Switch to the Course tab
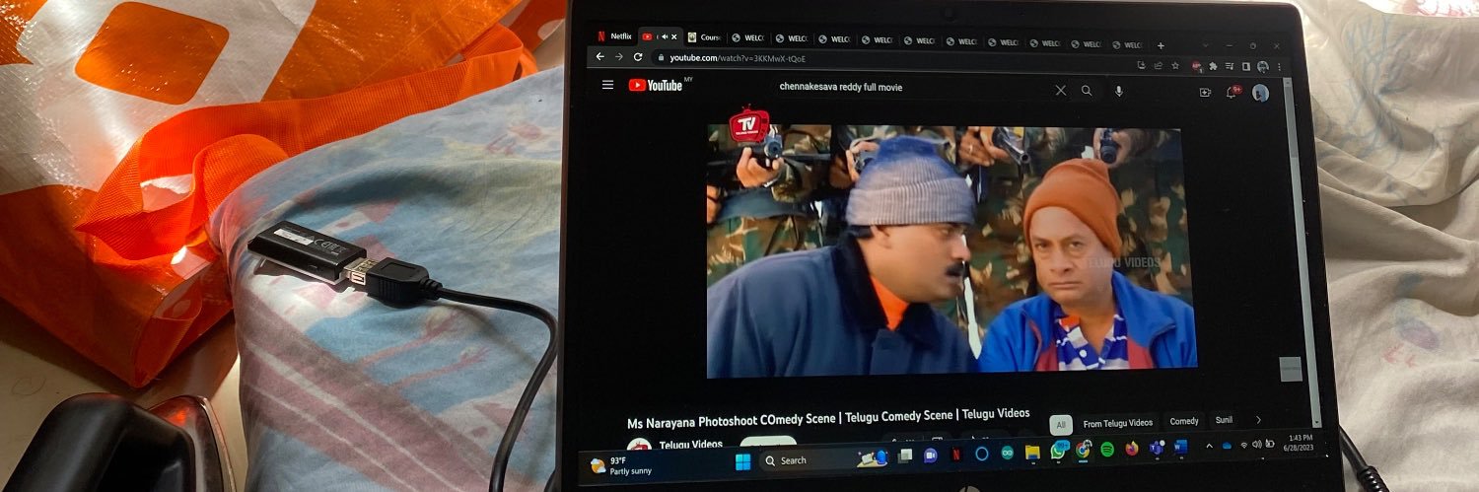1479x492 pixels. click(704, 37)
